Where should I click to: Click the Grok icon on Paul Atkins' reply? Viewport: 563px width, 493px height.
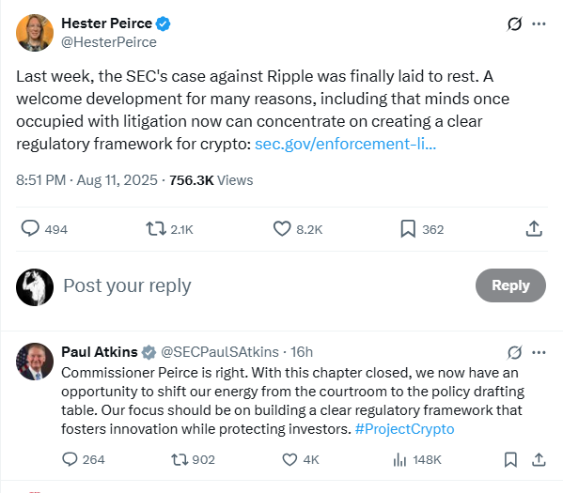(x=514, y=352)
